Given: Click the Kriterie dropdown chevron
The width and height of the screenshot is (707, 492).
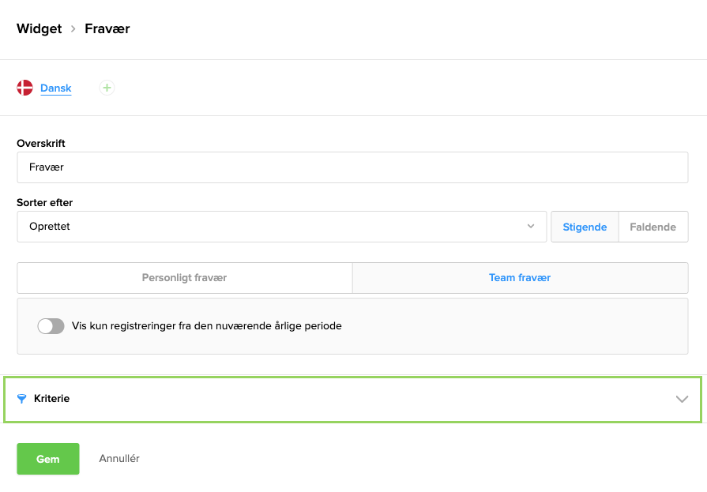Looking at the screenshot, I should 681,399.
